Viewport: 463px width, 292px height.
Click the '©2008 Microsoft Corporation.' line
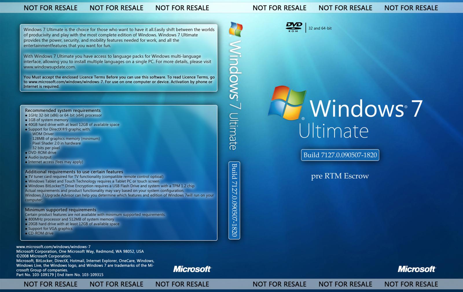pyautogui.click(x=43, y=256)
